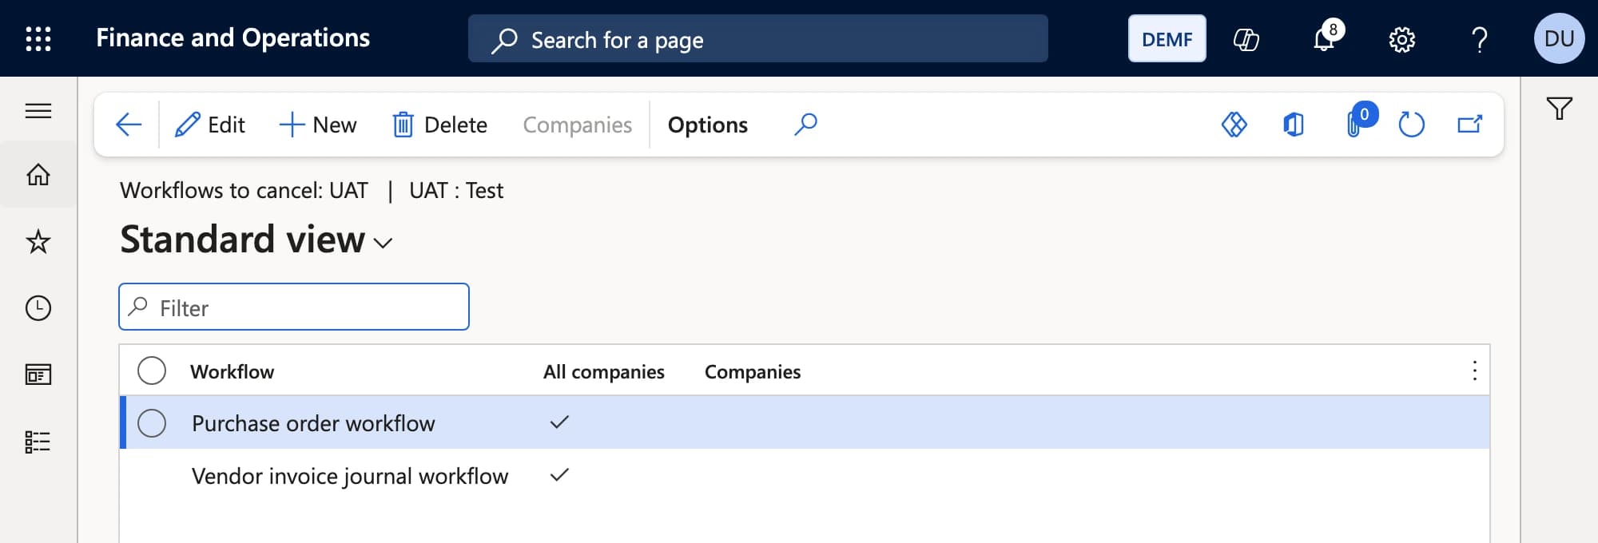Open Modules list icon in sidebar

point(38,442)
